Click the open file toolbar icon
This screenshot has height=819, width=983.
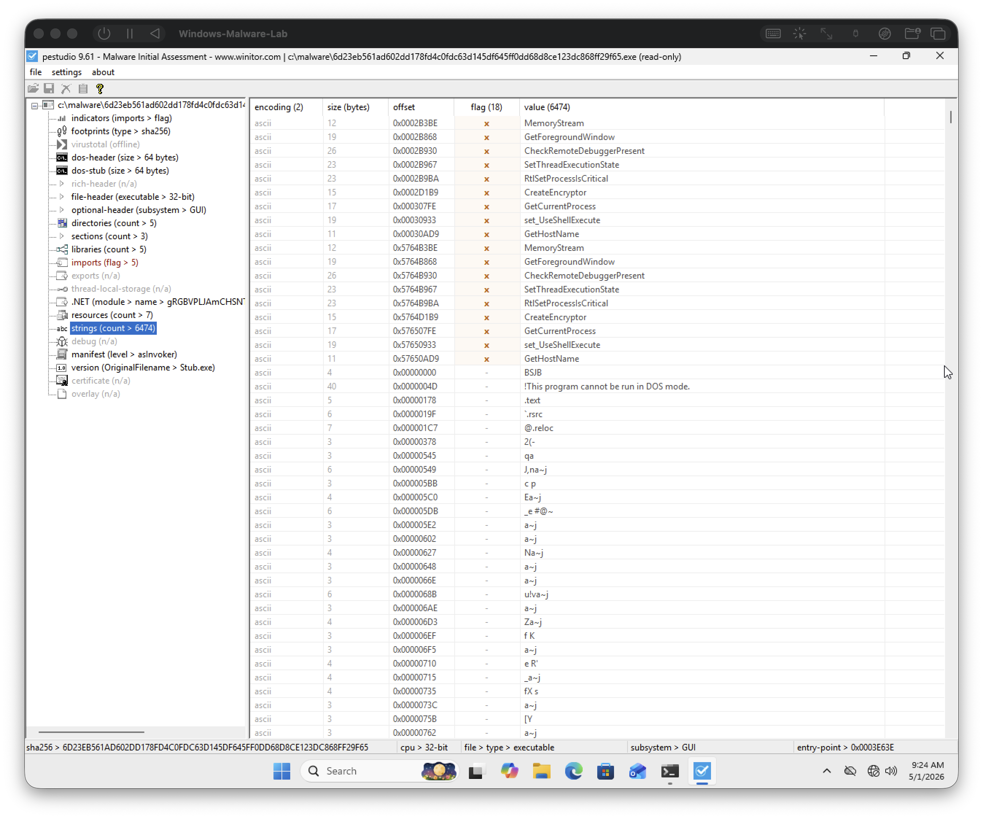coord(33,88)
